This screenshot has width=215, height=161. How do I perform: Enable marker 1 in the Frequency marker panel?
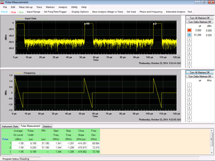tap(189, 85)
